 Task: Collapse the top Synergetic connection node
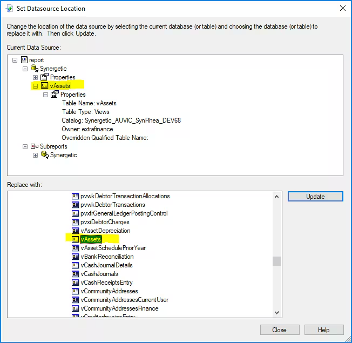25,69
